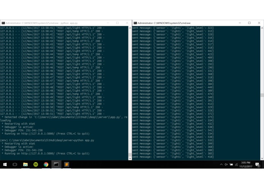
Task: Click the message with light_level 349
Action: [173, 97]
